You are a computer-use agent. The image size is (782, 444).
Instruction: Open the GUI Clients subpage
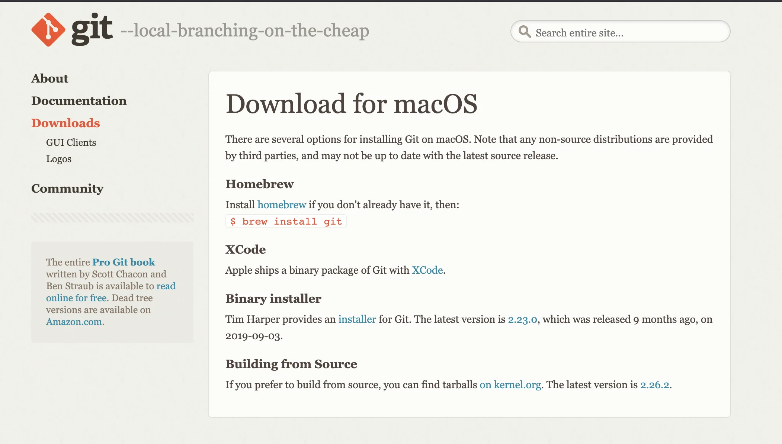[x=71, y=142]
